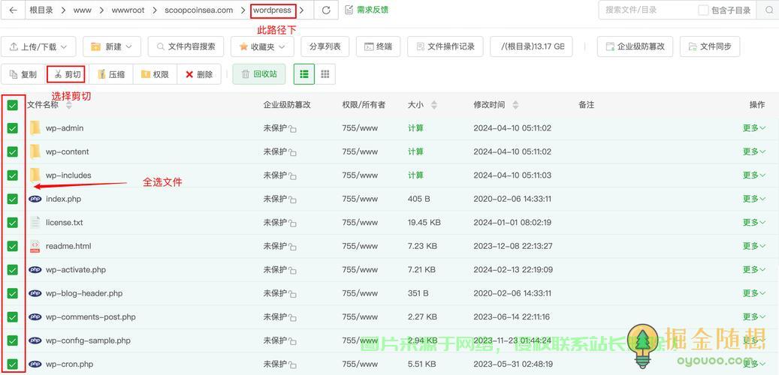Expand 更多 menu for wp-admin
This screenshot has width=779, height=375.
[x=754, y=128]
